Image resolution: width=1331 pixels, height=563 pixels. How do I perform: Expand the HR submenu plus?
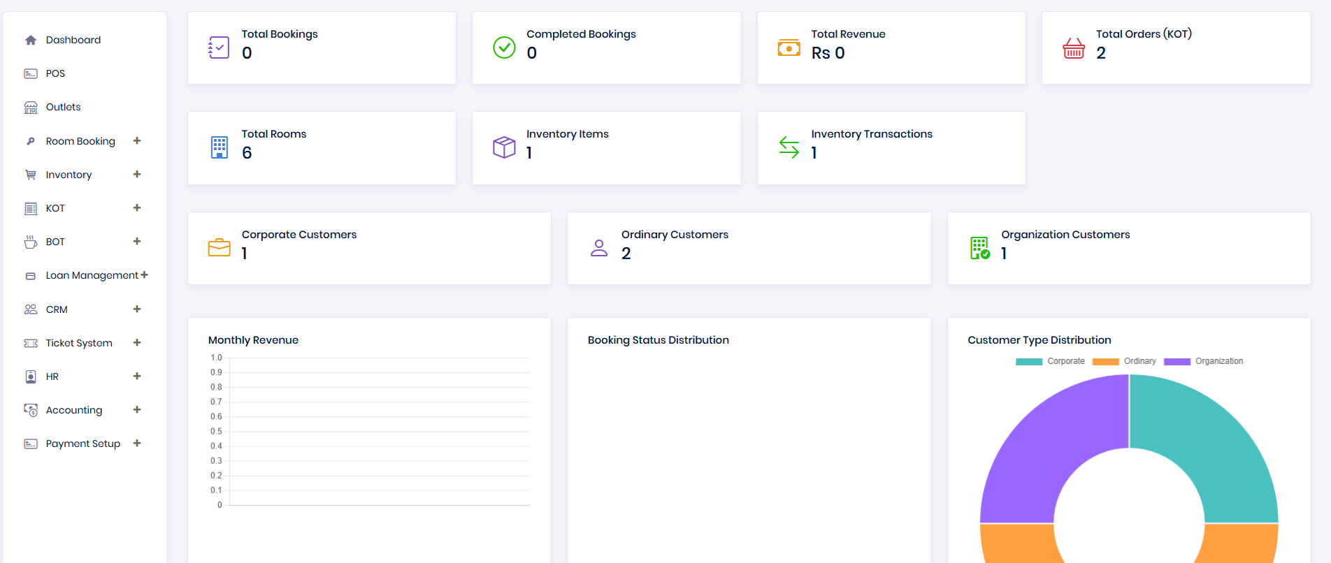pos(137,376)
